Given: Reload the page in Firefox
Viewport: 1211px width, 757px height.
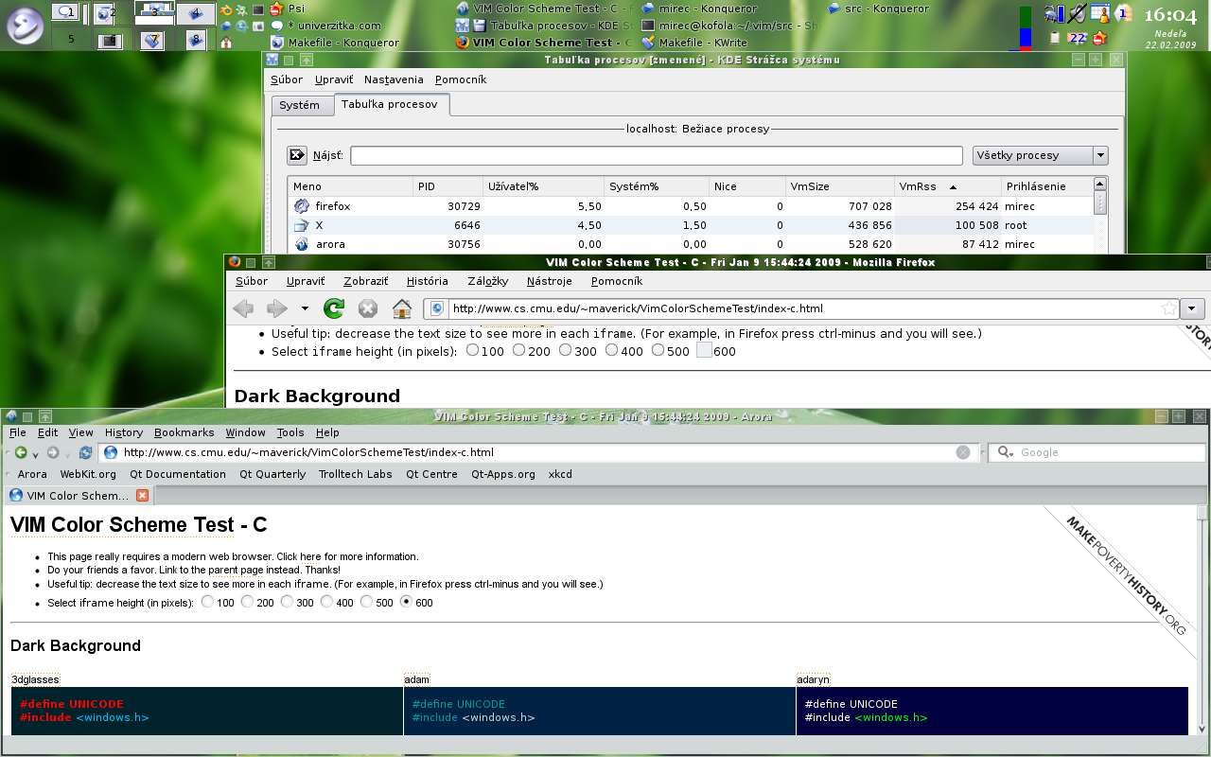Looking at the screenshot, I should coord(334,308).
